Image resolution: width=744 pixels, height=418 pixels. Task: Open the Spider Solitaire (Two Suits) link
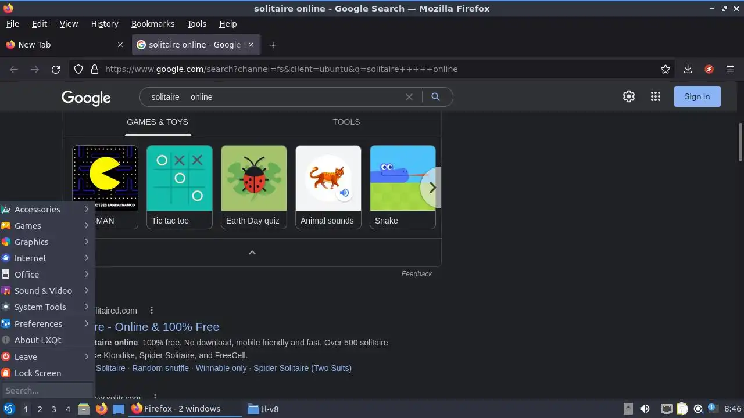[x=302, y=368]
